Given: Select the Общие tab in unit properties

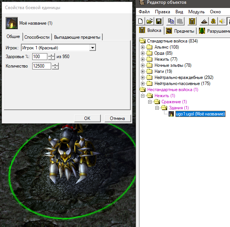Looking at the screenshot, I should pos(13,36).
